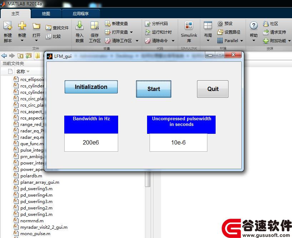Expand the 新建 (New) dropdown arrow
The height and width of the screenshot is (238, 292).
(22, 40)
